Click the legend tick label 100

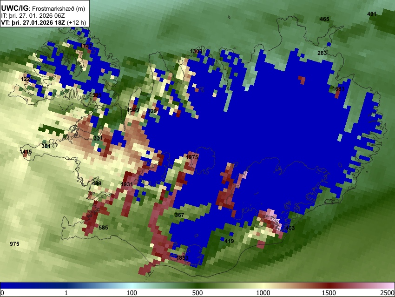point(132,293)
